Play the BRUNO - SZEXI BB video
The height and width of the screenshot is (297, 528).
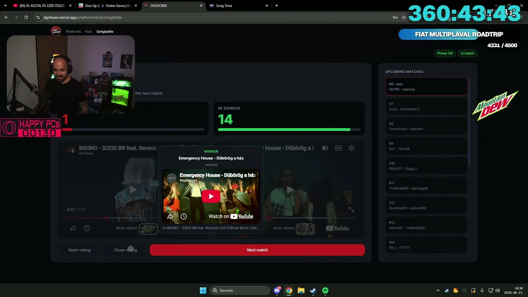coord(133,190)
